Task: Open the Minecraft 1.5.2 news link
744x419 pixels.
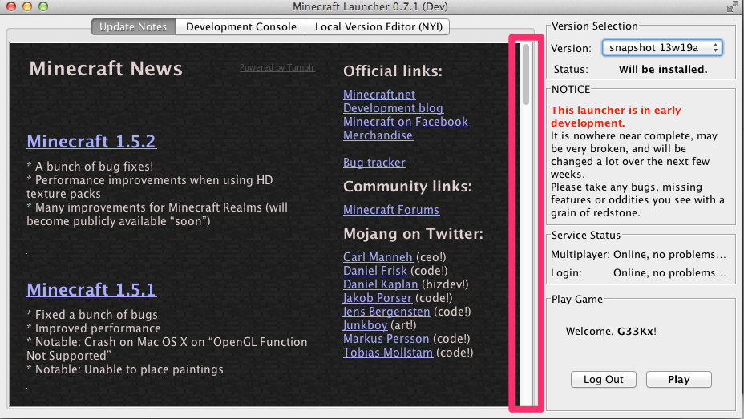Action: pos(91,141)
